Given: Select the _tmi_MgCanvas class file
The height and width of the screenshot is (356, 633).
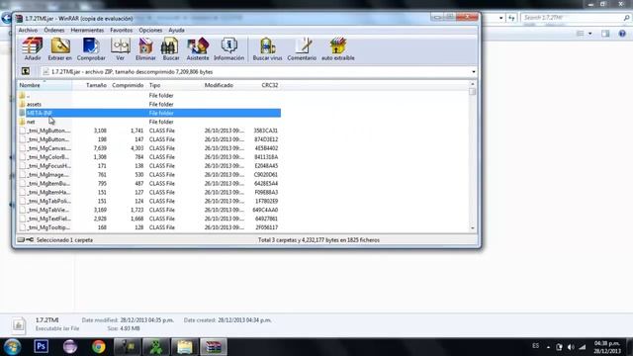Looking at the screenshot, I should [x=149, y=148].
